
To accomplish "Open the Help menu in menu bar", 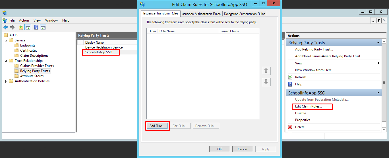I will (66, 20).
